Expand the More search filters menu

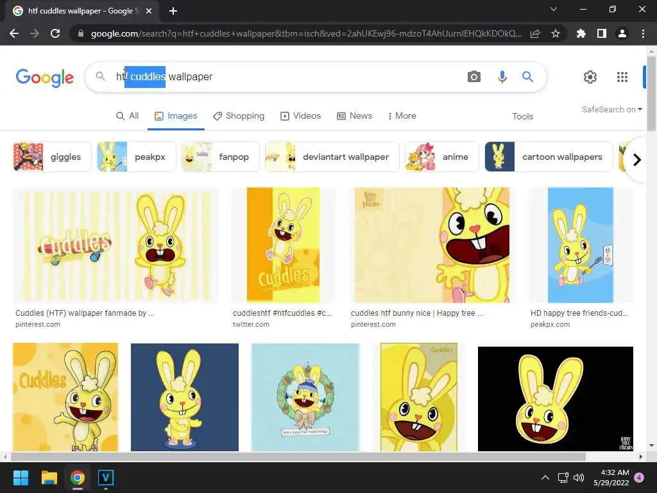(x=402, y=116)
